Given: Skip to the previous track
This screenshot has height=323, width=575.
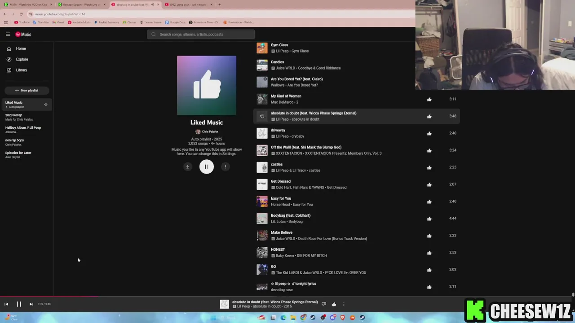Looking at the screenshot, I should pos(6,304).
